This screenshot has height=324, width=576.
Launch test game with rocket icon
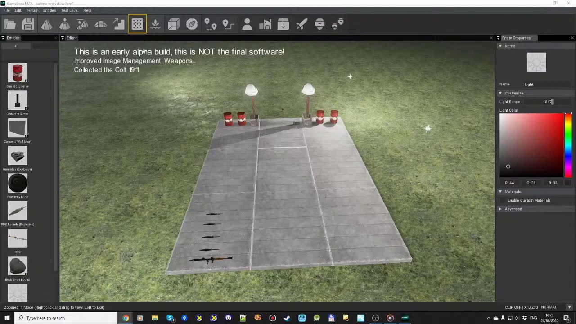pyautogui.click(x=301, y=24)
